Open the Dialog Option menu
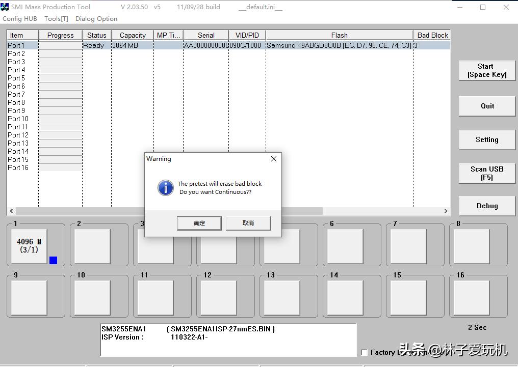The width and height of the screenshot is (518, 367). click(96, 19)
